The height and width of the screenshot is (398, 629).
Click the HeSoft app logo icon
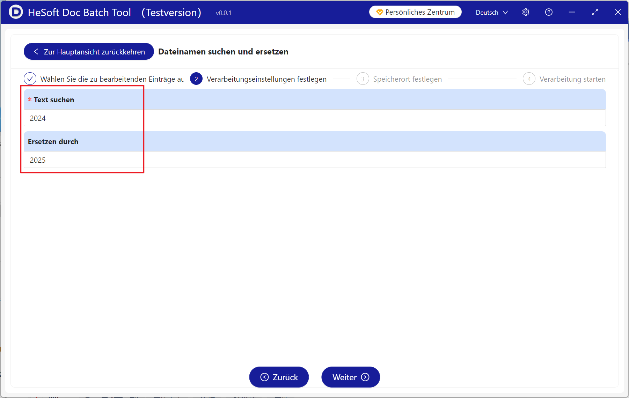coord(15,12)
